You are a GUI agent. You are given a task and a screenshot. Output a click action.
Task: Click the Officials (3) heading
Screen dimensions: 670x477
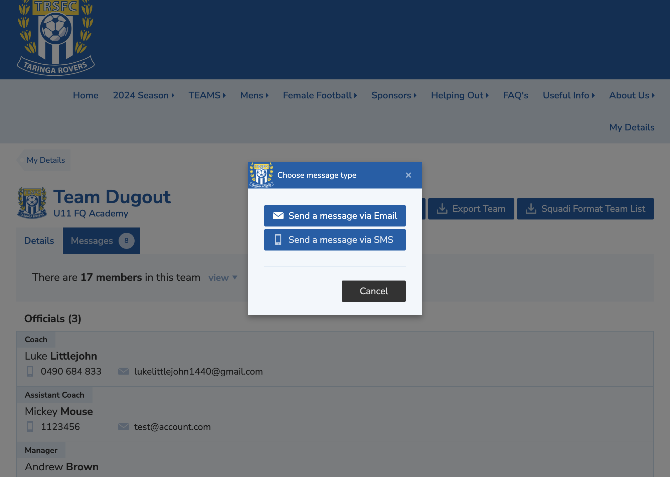pyautogui.click(x=53, y=319)
